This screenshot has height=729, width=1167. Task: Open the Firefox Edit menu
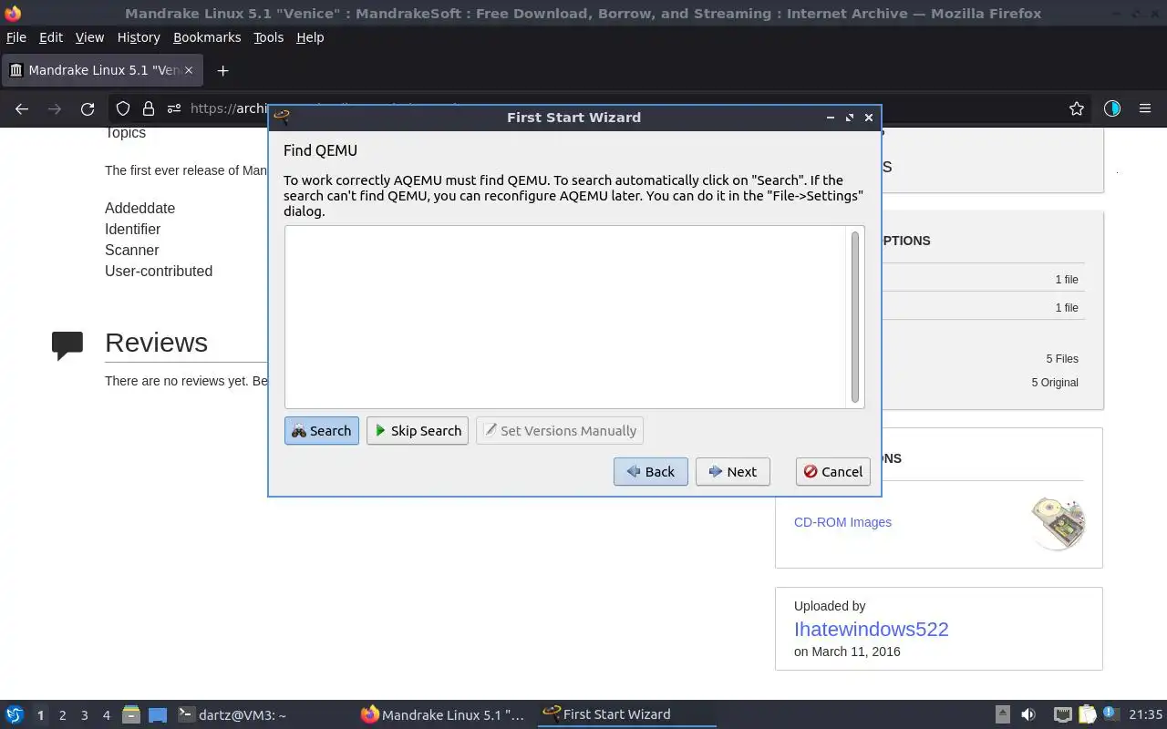(x=51, y=37)
